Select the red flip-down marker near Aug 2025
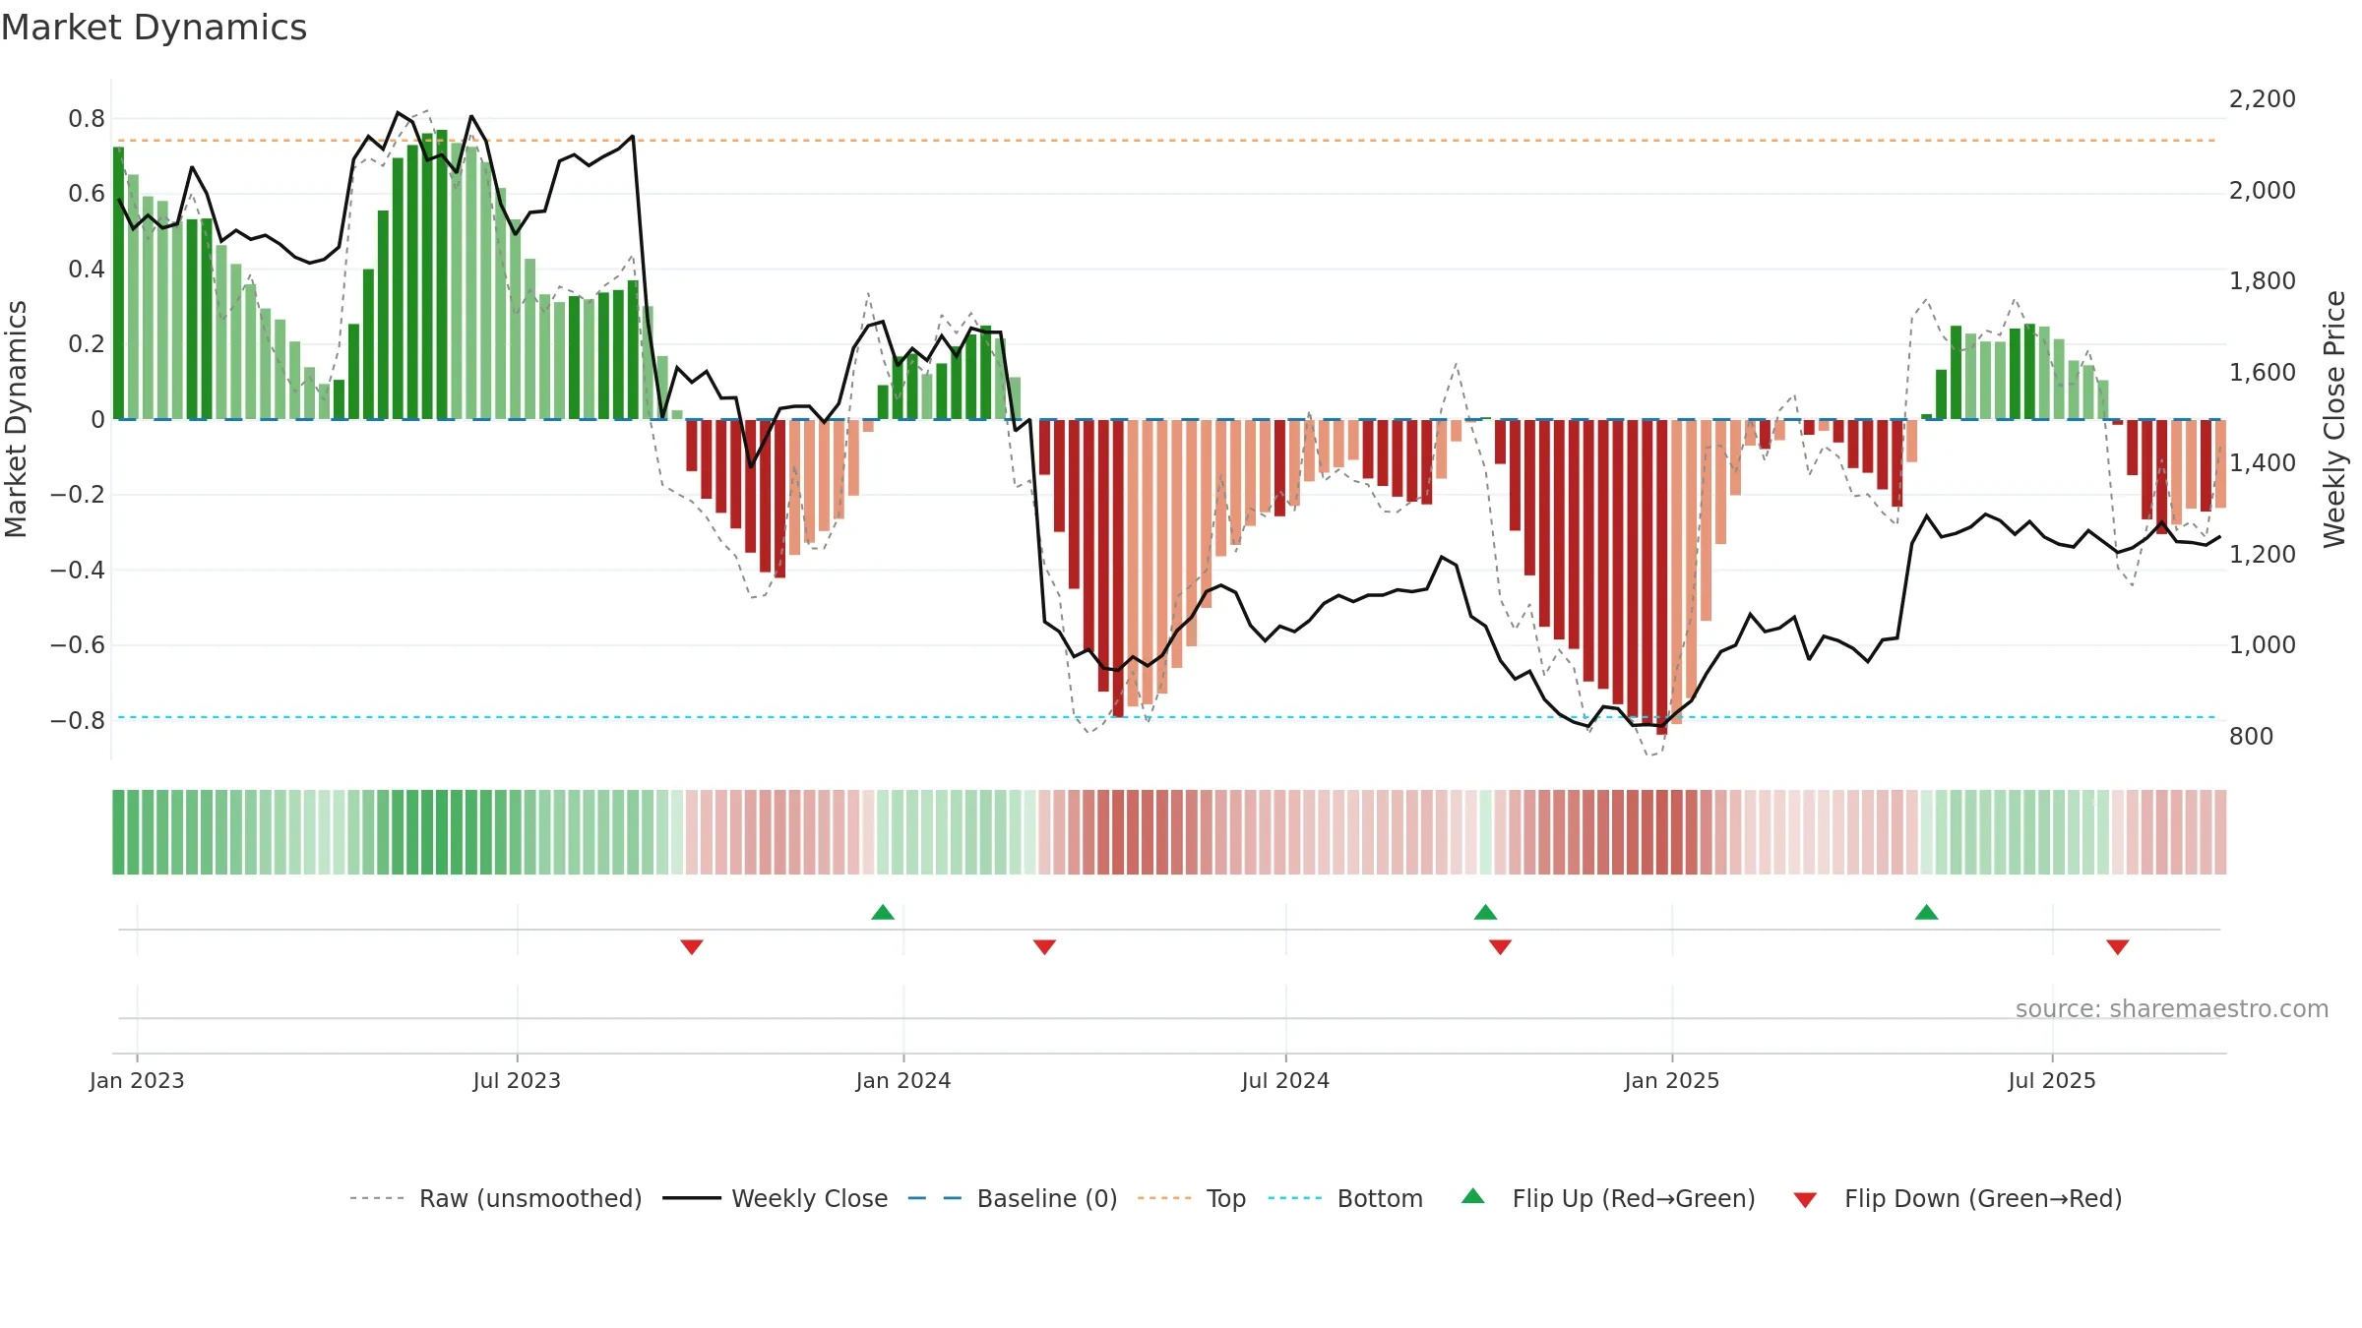Screen dimensions: 2362x1328 pos(2118,946)
